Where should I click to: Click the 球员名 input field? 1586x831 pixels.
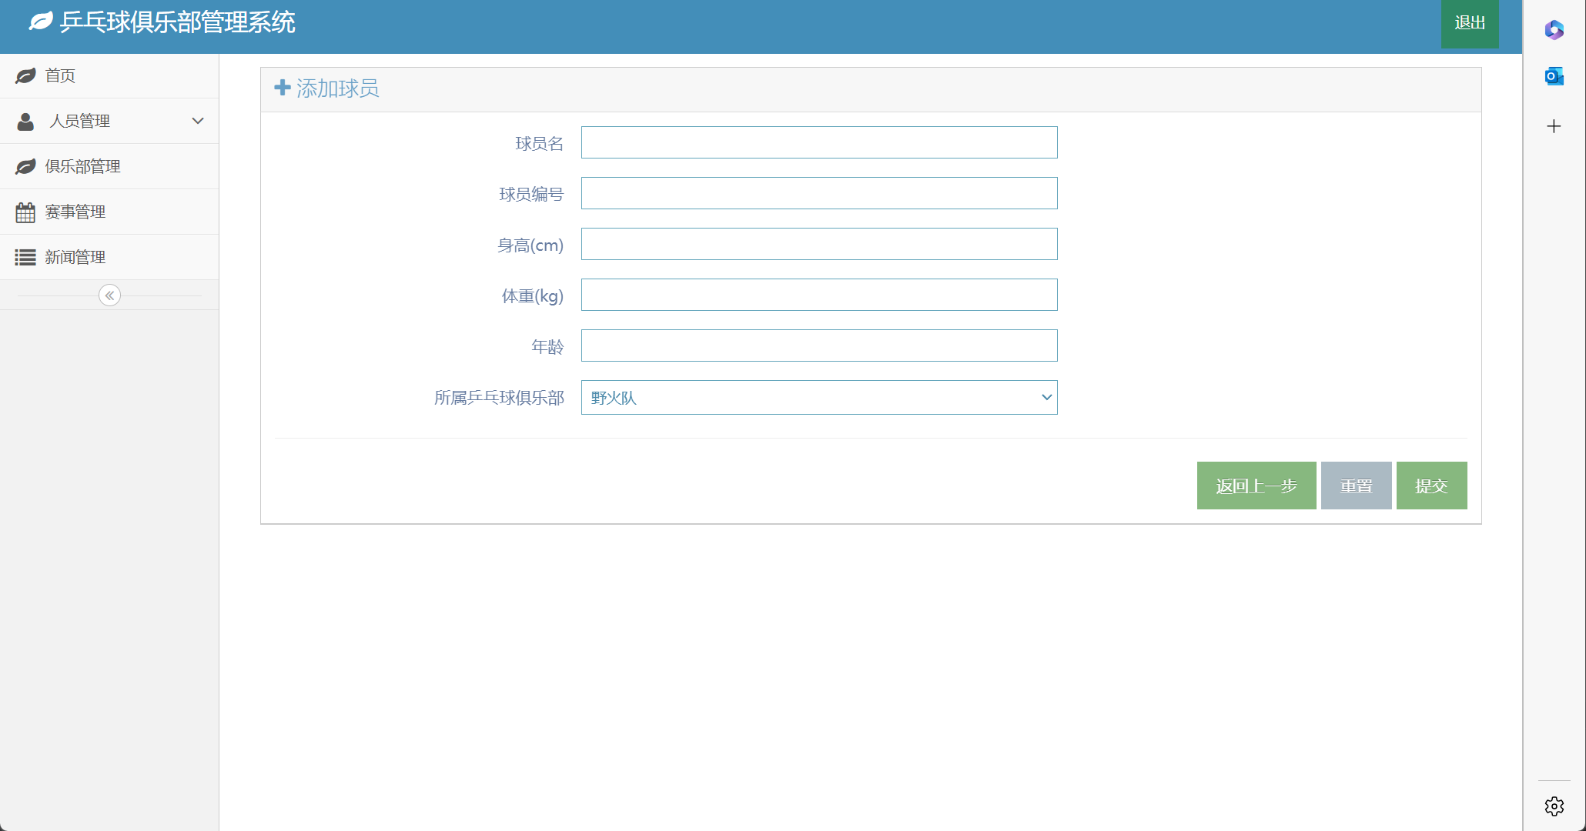(818, 142)
